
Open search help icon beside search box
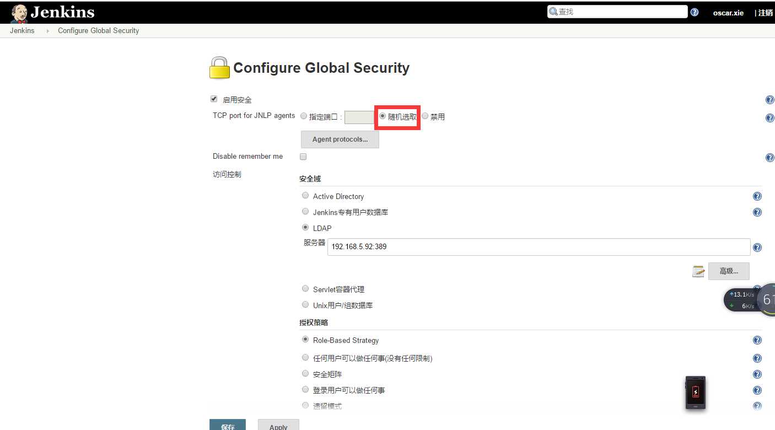695,12
